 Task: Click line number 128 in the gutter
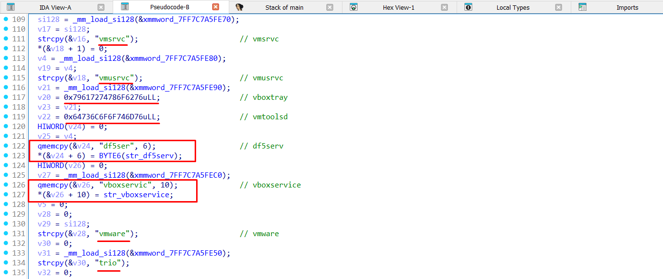(18, 205)
